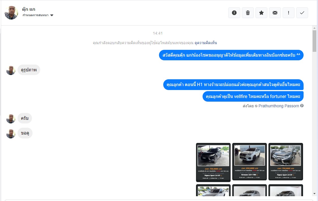Click the avatar next to ดูรูปภาพ message
The image size is (318, 201).
tap(11, 70)
